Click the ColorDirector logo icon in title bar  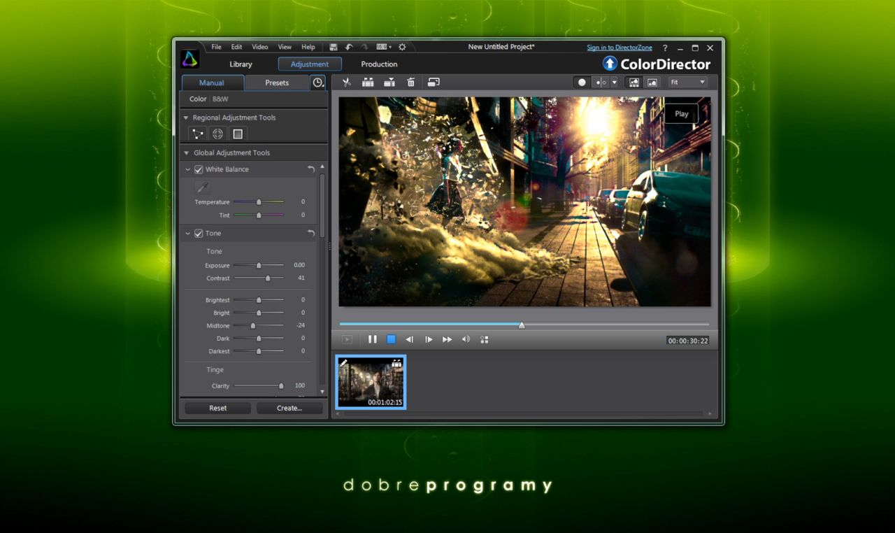(x=189, y=59)
